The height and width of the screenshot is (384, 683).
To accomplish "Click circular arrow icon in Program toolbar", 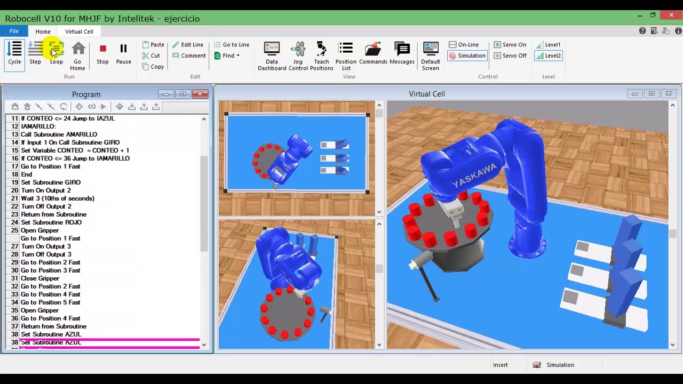I will (x=63, y=107).
